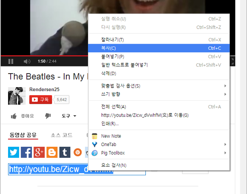Choose 붙여넣기(P) from context menu
Viewport: 247px width, 194px height.
(x=159, y=57)
